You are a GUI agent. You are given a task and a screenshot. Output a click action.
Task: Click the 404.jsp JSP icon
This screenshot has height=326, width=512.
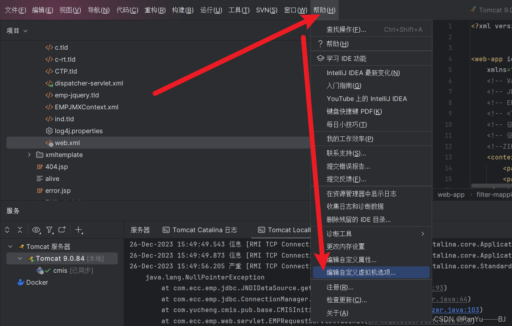(40, 167)
